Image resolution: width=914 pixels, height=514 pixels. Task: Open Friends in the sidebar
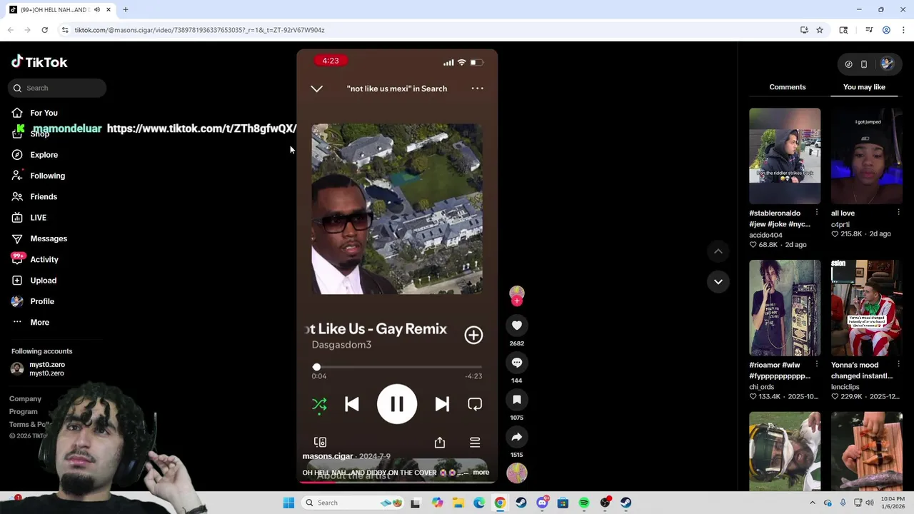click(x=44, y=196)
